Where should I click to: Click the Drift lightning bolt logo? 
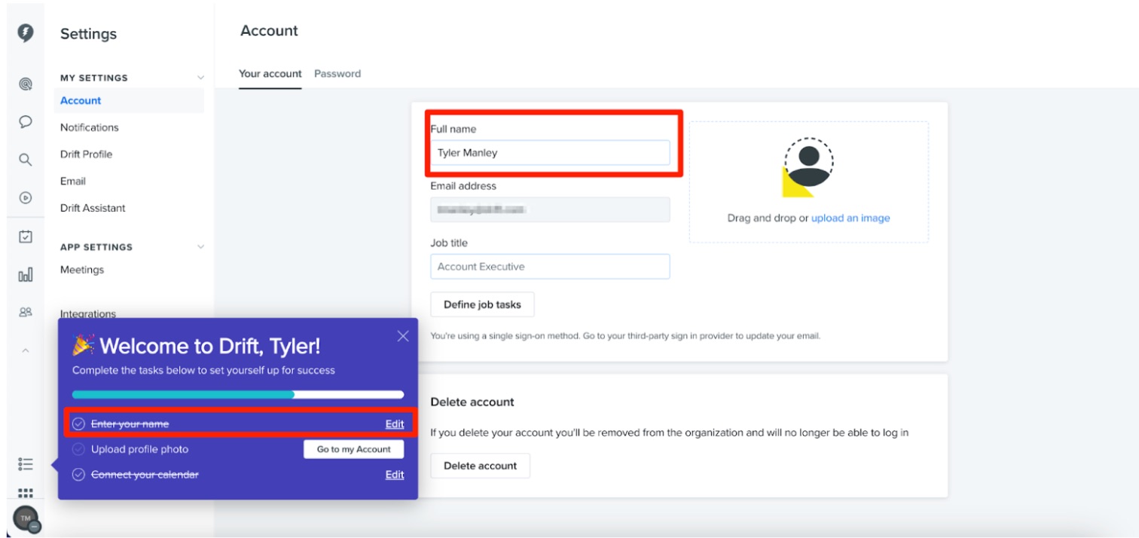coord(26,33)
